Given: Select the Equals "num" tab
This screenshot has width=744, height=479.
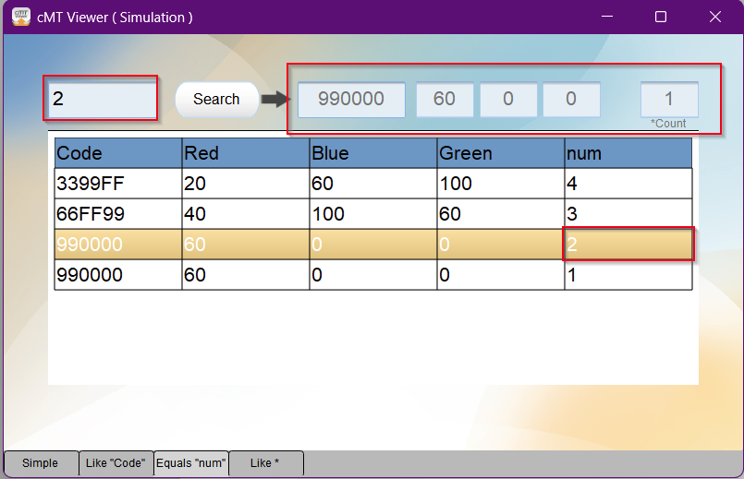Looking at the screenshot, I should (191, 463).
